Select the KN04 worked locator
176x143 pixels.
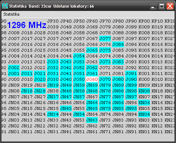[x=144, y=114]
